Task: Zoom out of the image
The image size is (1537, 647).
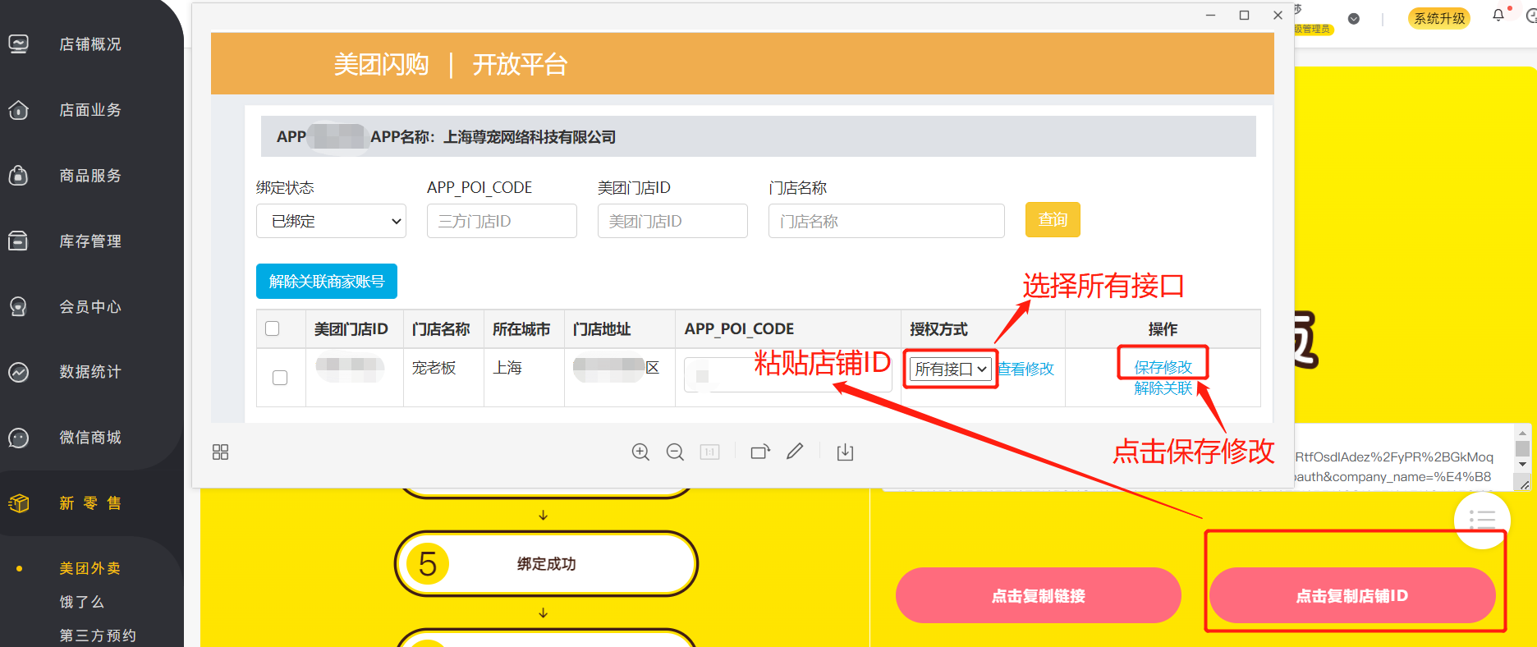Action: click(675, 452)
